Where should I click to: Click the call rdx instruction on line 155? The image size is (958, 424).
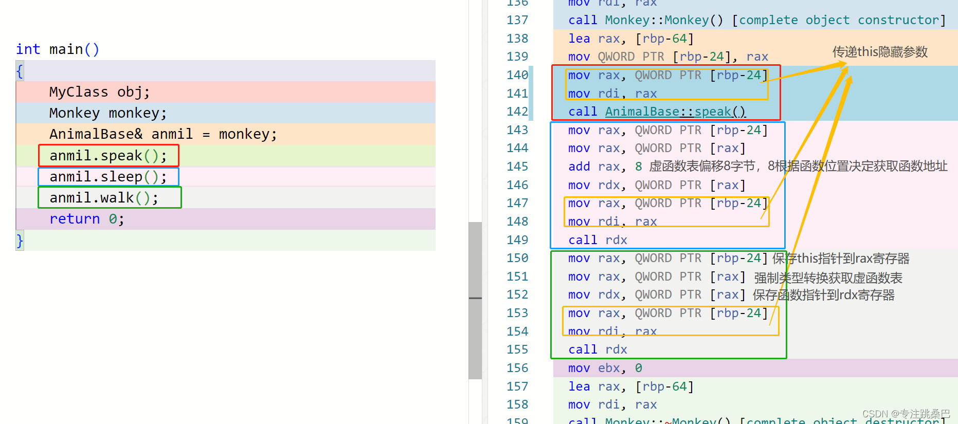(x=598, y=349)
